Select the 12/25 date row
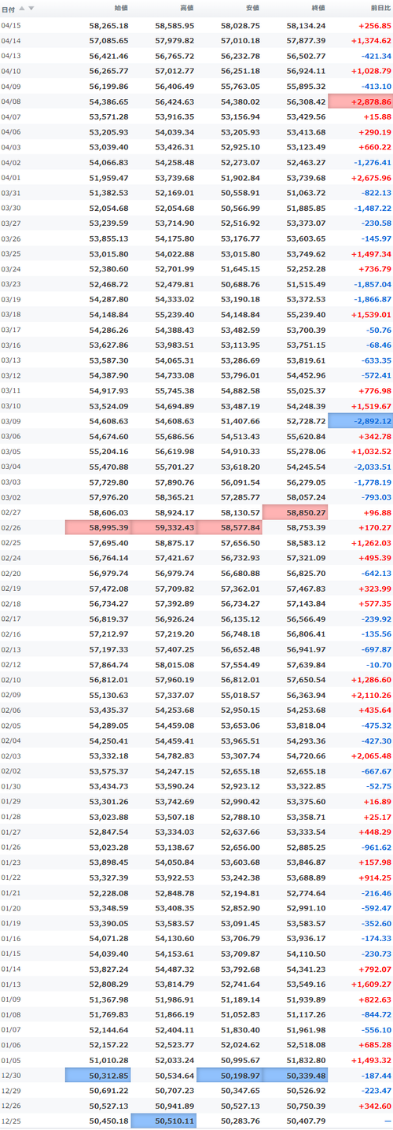 [x=196, y=1121]
